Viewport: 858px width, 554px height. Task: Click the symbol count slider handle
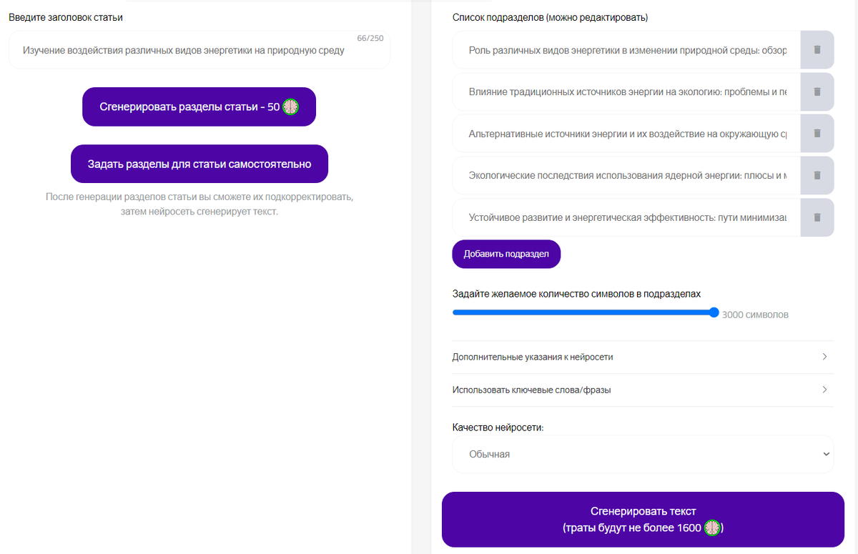tap(713, 312)
